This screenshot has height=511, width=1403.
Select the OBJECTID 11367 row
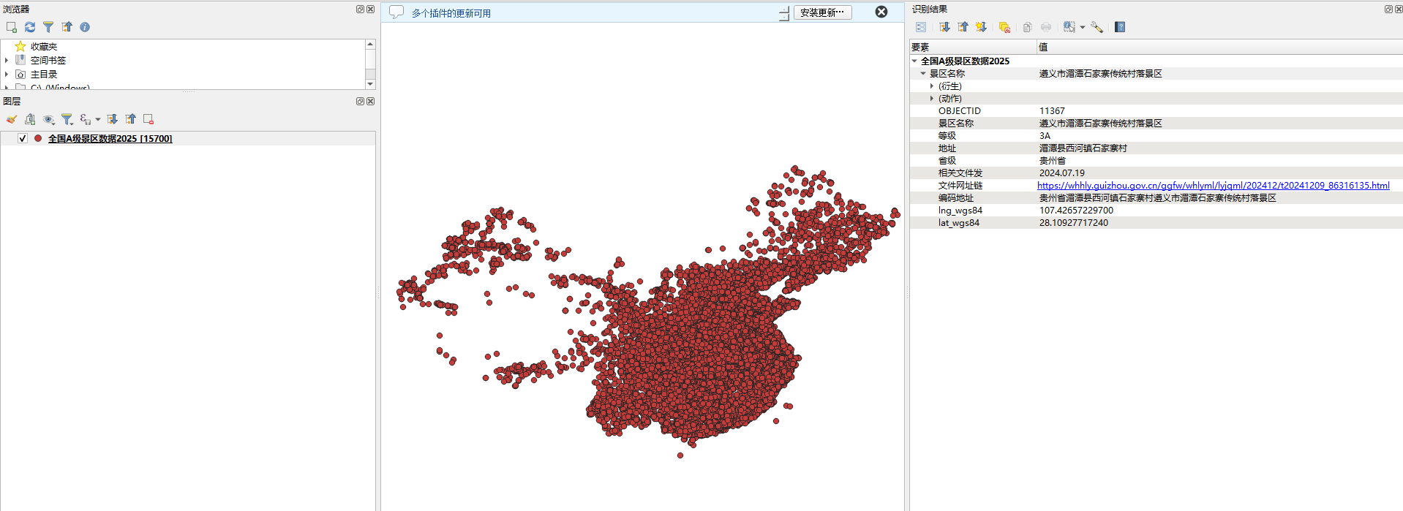click(1156, 111)
